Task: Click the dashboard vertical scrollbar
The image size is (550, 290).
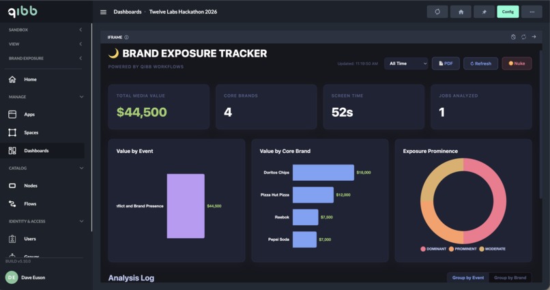Action: coord(540,123)
